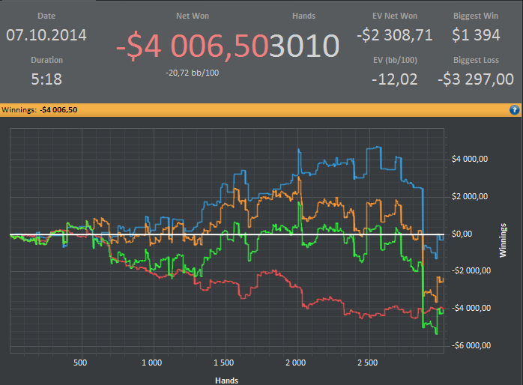
Task: Click the Net Won column label
Action: tap(193, 16)
